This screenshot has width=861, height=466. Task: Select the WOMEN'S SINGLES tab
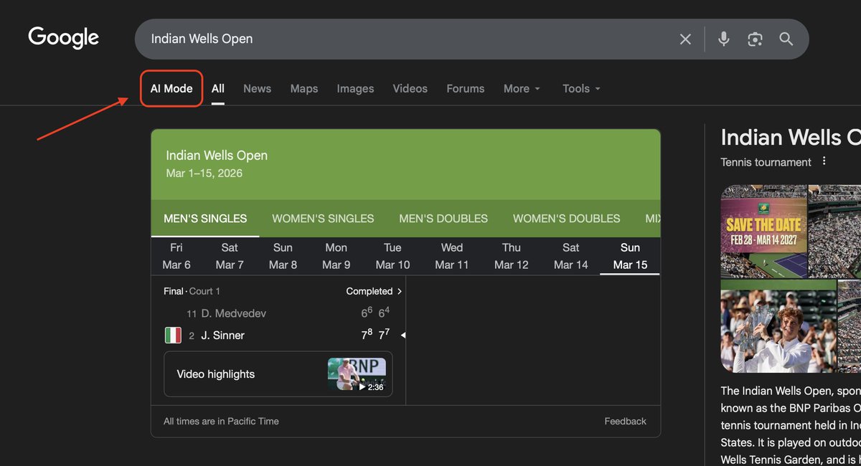323,219
